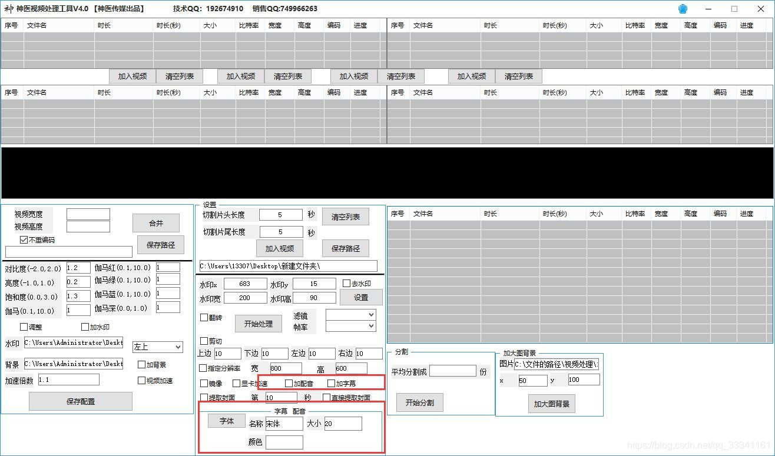Check the 加配音 option
Image resolution: width=775 pixels, height=456 pixels.
coord(289,383)
